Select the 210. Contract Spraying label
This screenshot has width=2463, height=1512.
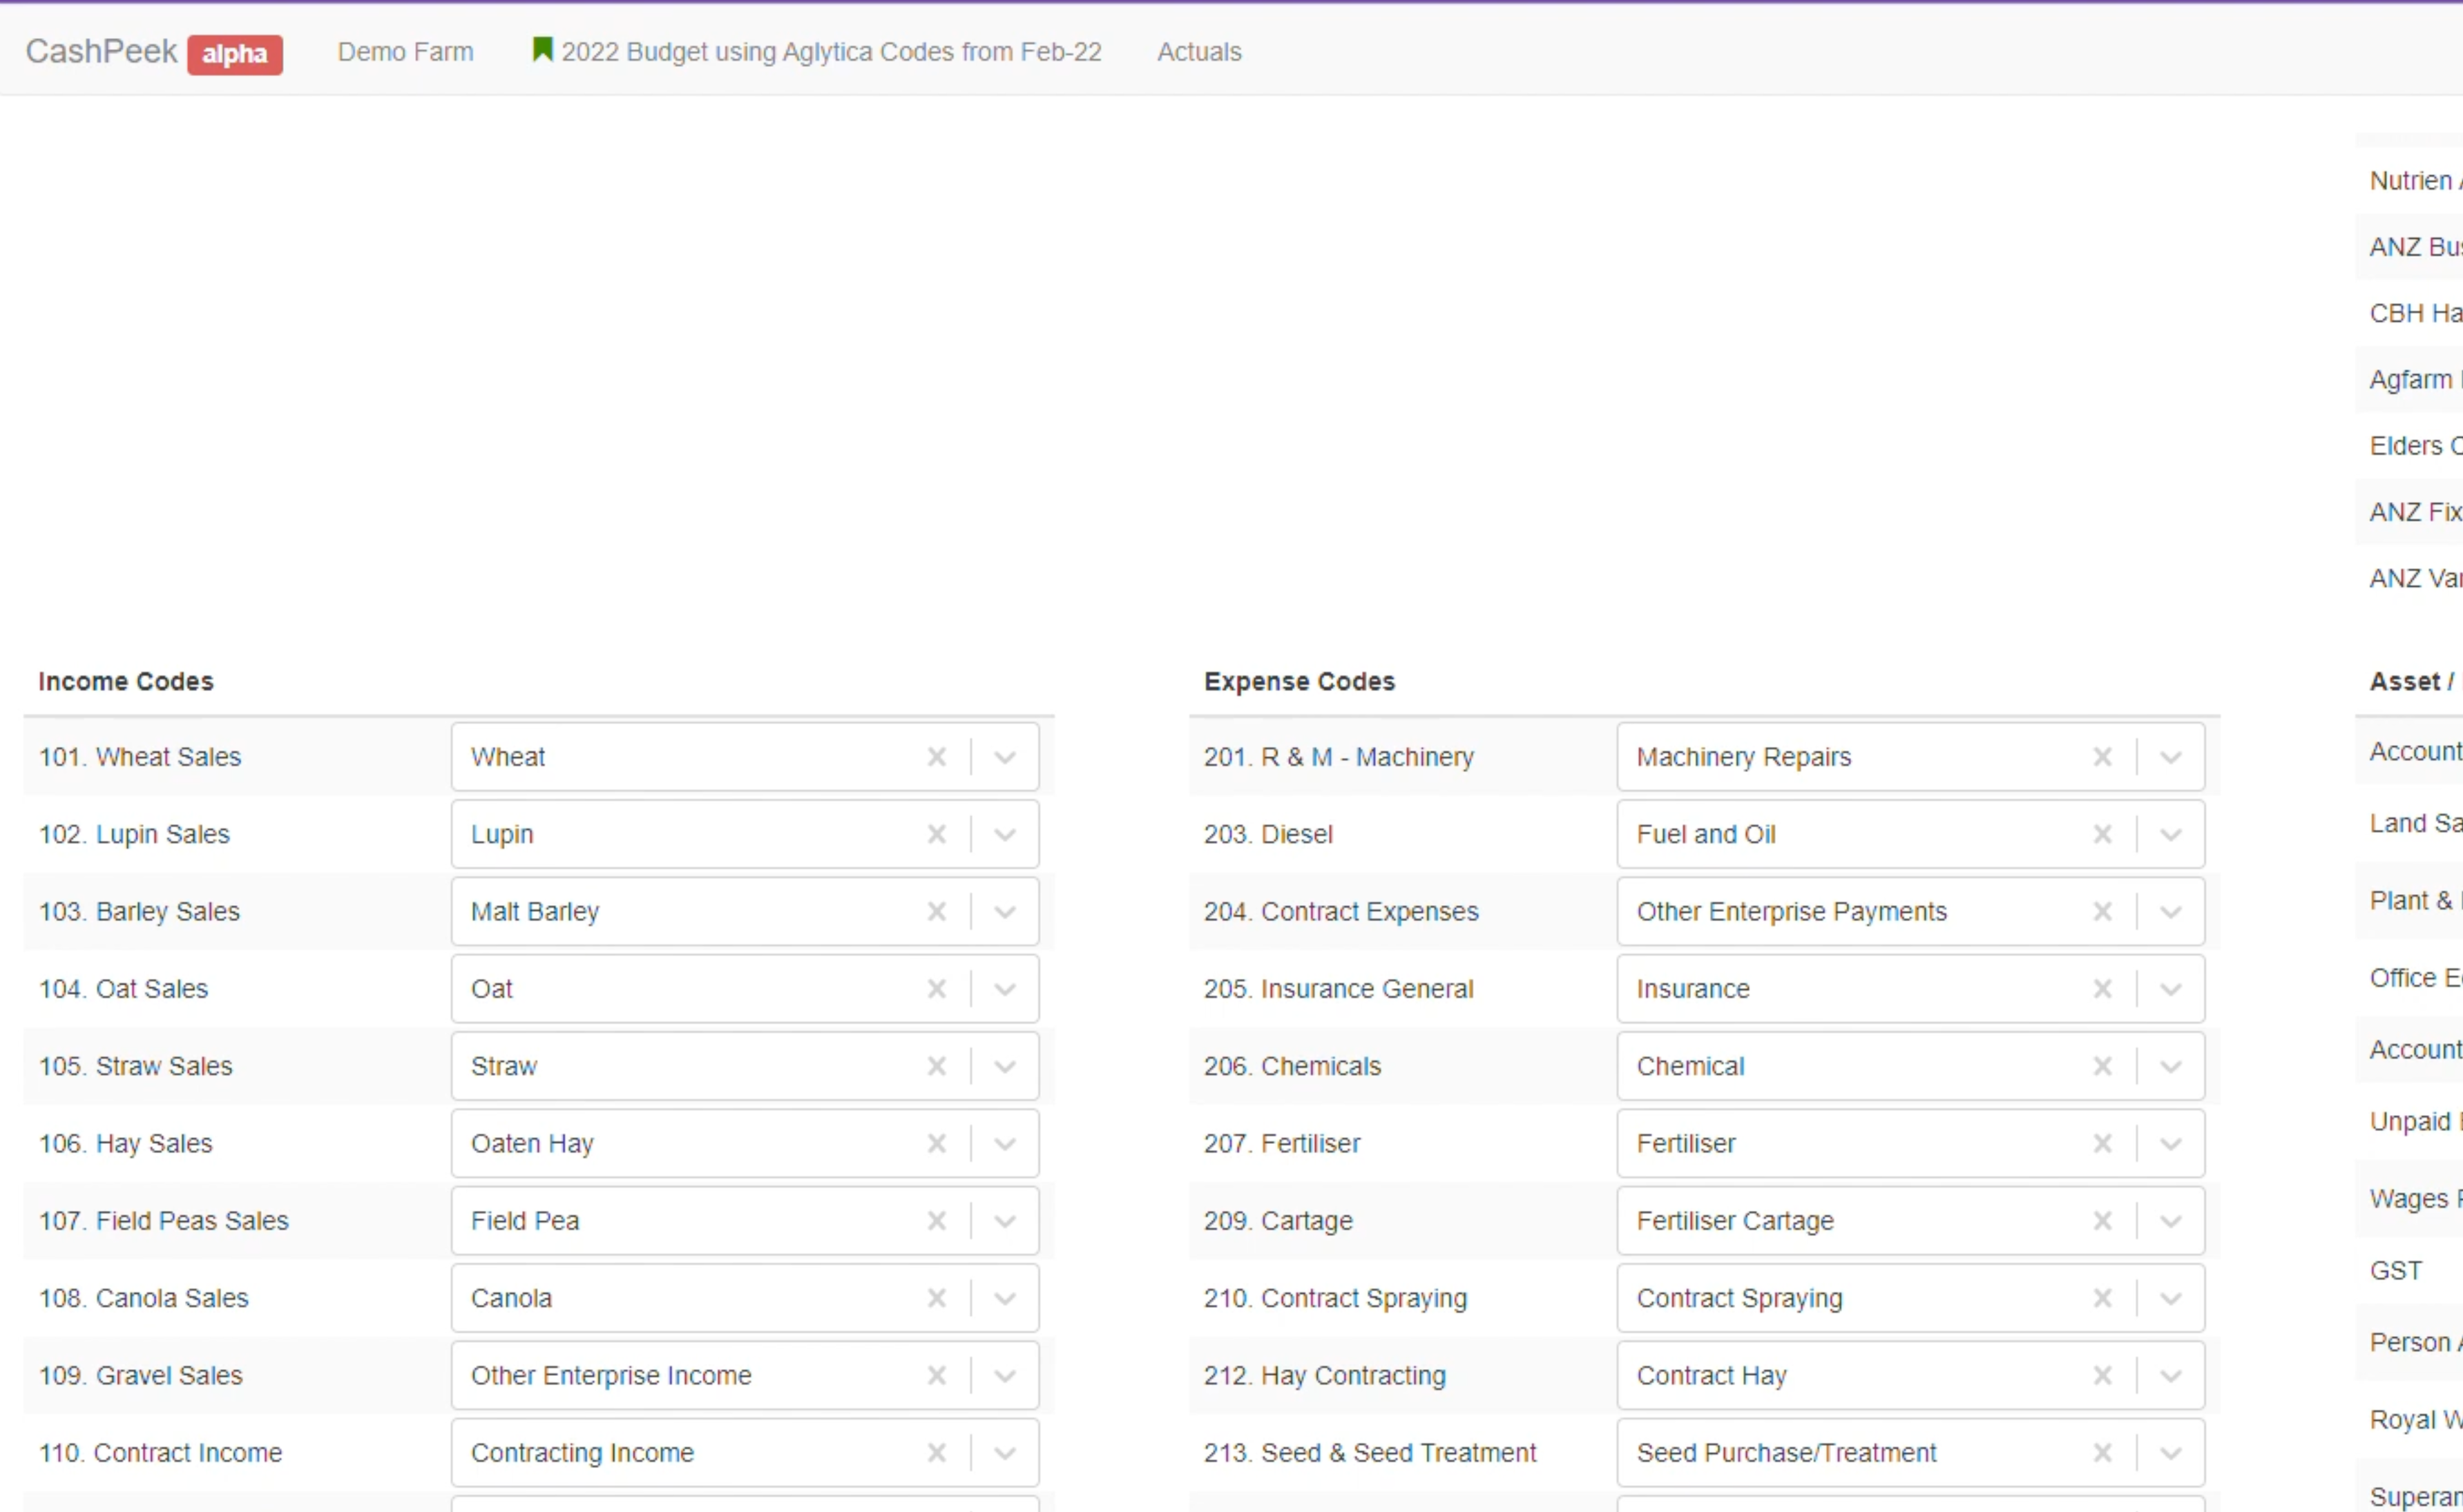click(x=1336, y=1298)
